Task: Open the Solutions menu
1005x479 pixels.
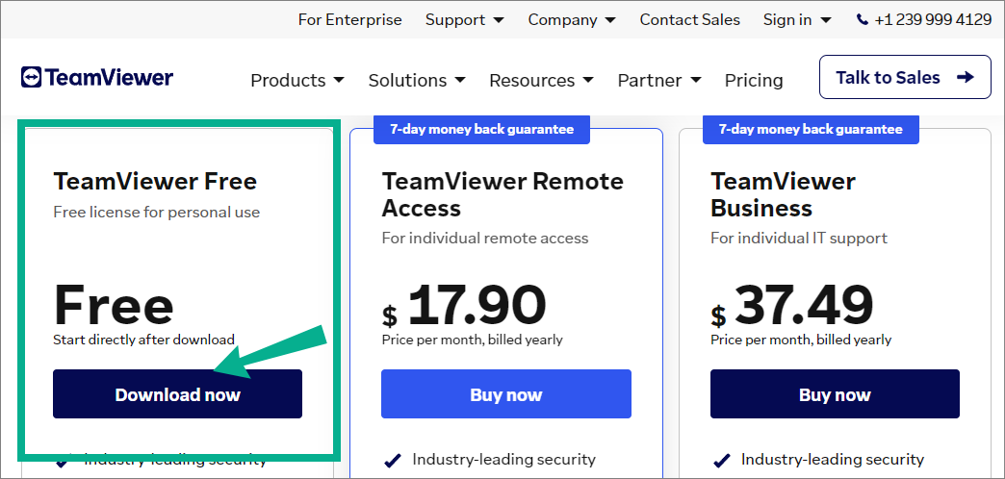Action: (x=417, y=81)
